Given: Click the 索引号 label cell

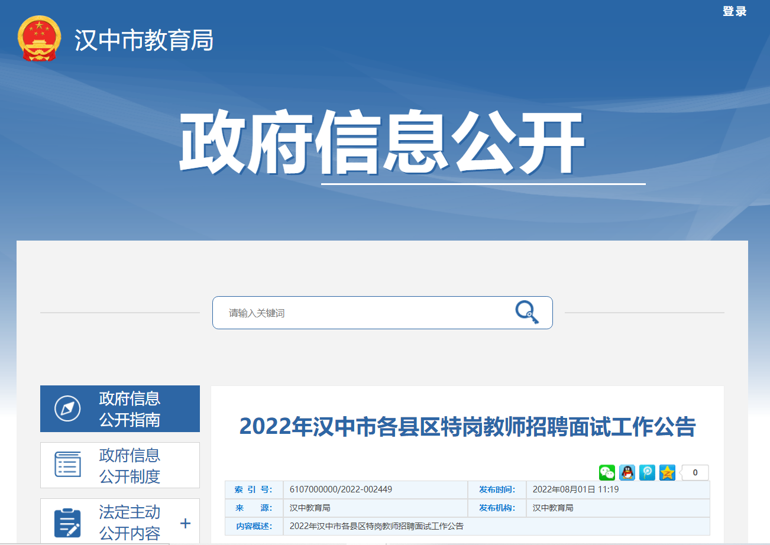Looking at the screenshot, I should [x=254, y=489].
